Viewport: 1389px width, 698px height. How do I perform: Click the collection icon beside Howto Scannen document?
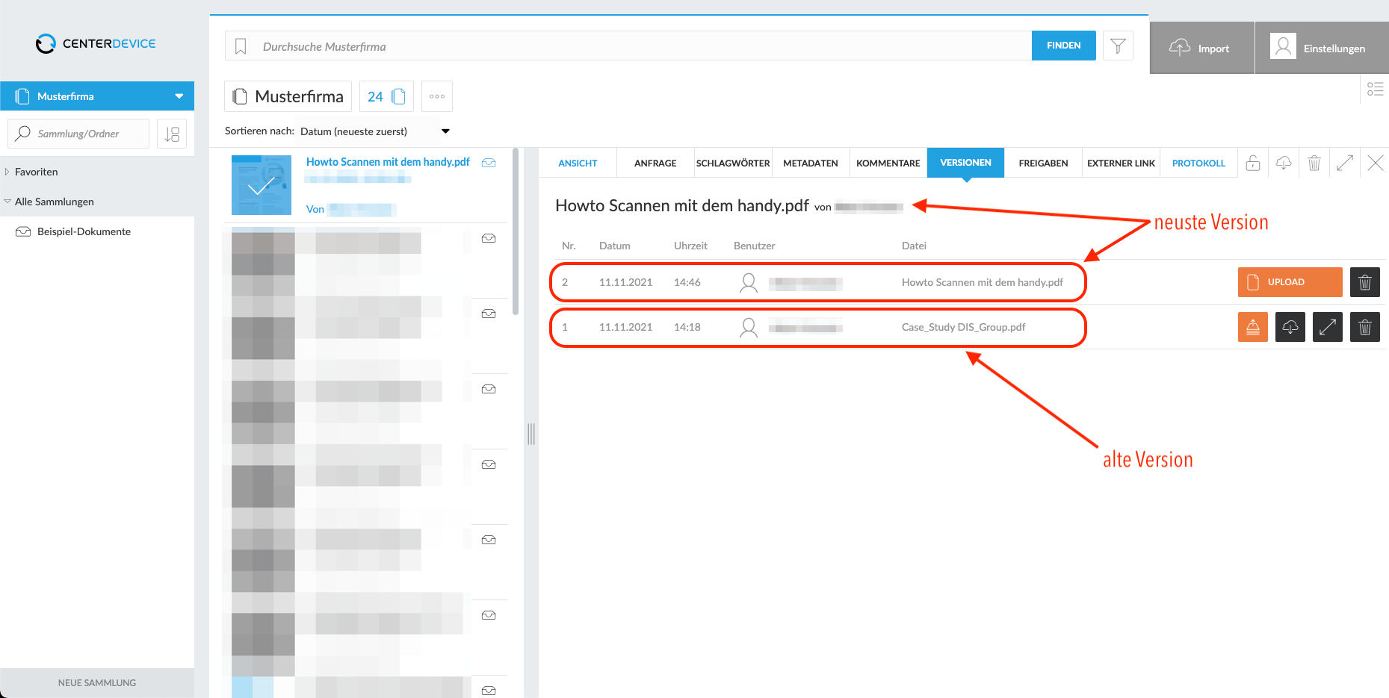(489, 163)
